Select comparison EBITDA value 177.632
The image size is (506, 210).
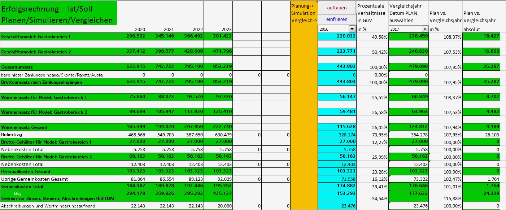409,196
